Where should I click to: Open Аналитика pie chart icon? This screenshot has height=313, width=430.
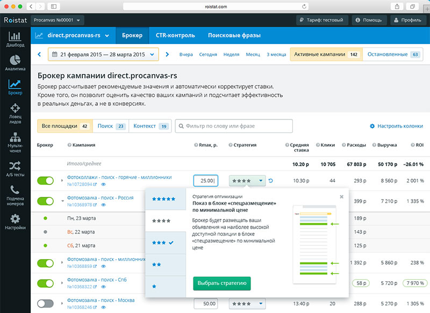click(15, 63)
